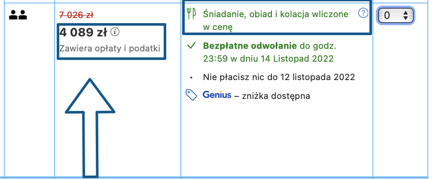Click the "Zawiera opłaty i podatki" note
The height and width of the screenshot is (179, 433).
click(110, 48)
